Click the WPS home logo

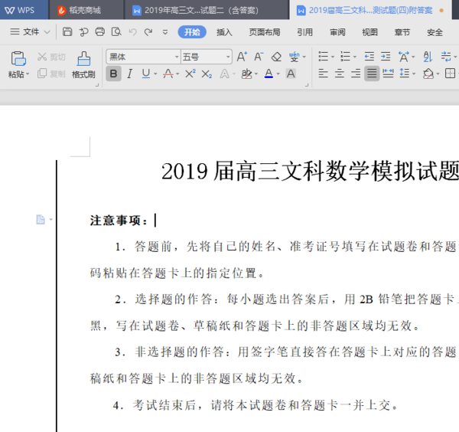pyautogui.click(x=20, y=10)
